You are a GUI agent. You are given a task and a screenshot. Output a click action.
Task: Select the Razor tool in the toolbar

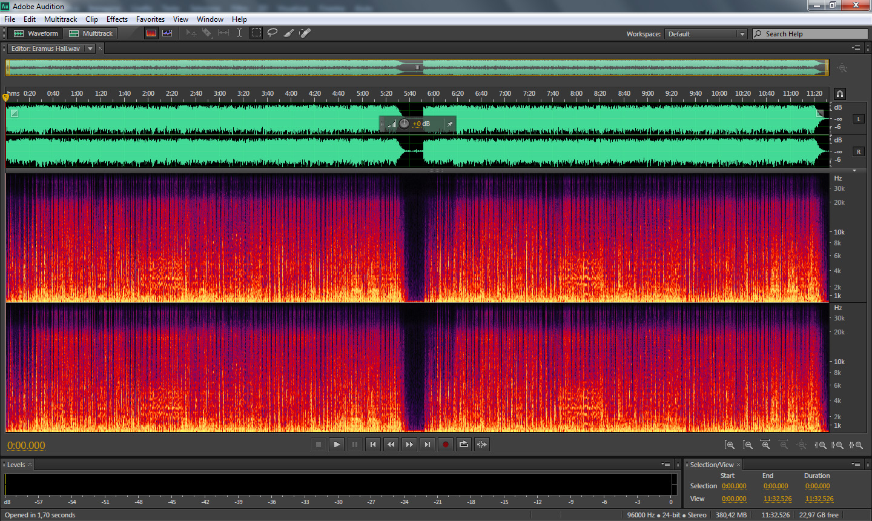(x=207, y=33)
